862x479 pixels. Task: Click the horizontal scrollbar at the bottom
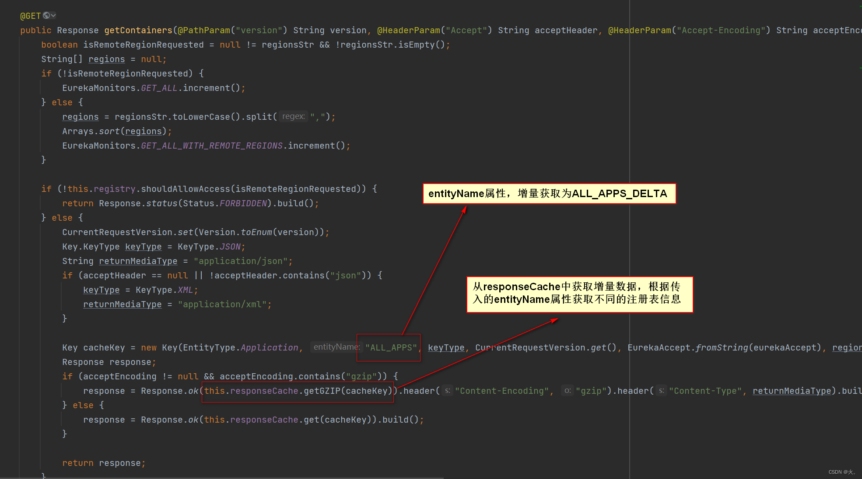tap(222, 478)
